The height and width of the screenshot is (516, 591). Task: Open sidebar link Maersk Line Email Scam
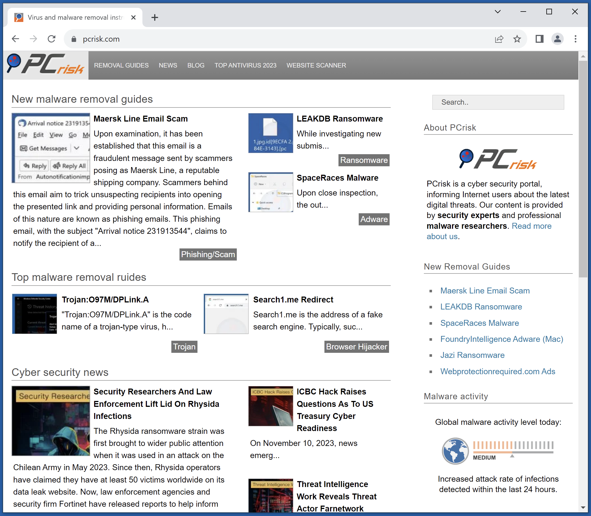485,291
